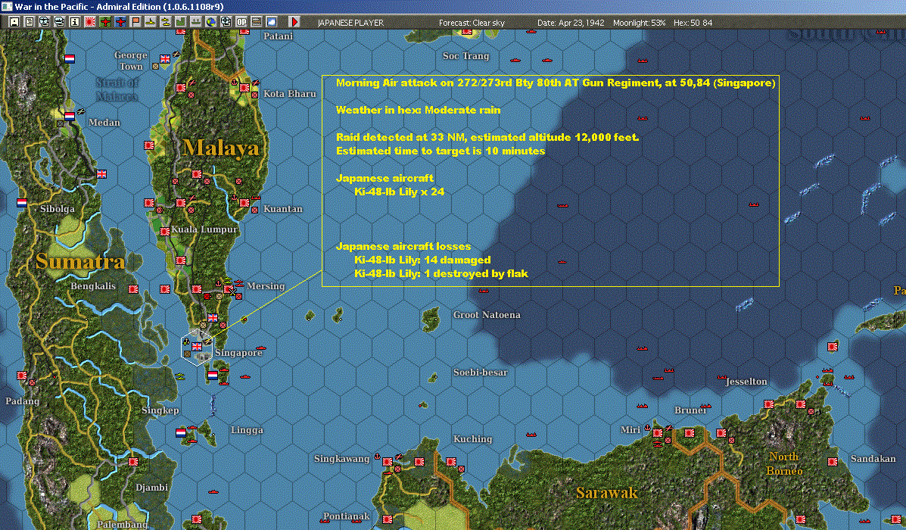Select British flag unit north of Singapore
This screenshot has height=530, width=906.
(213, 318)
